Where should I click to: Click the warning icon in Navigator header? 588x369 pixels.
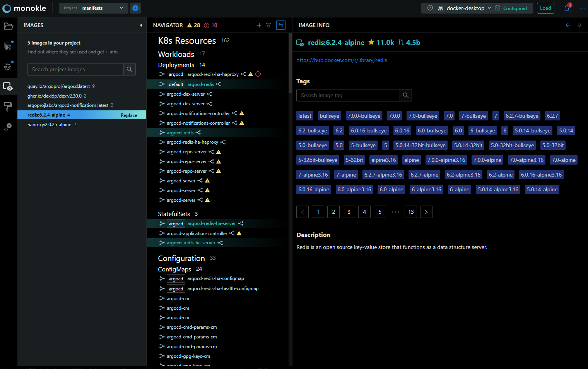(190, 25)
